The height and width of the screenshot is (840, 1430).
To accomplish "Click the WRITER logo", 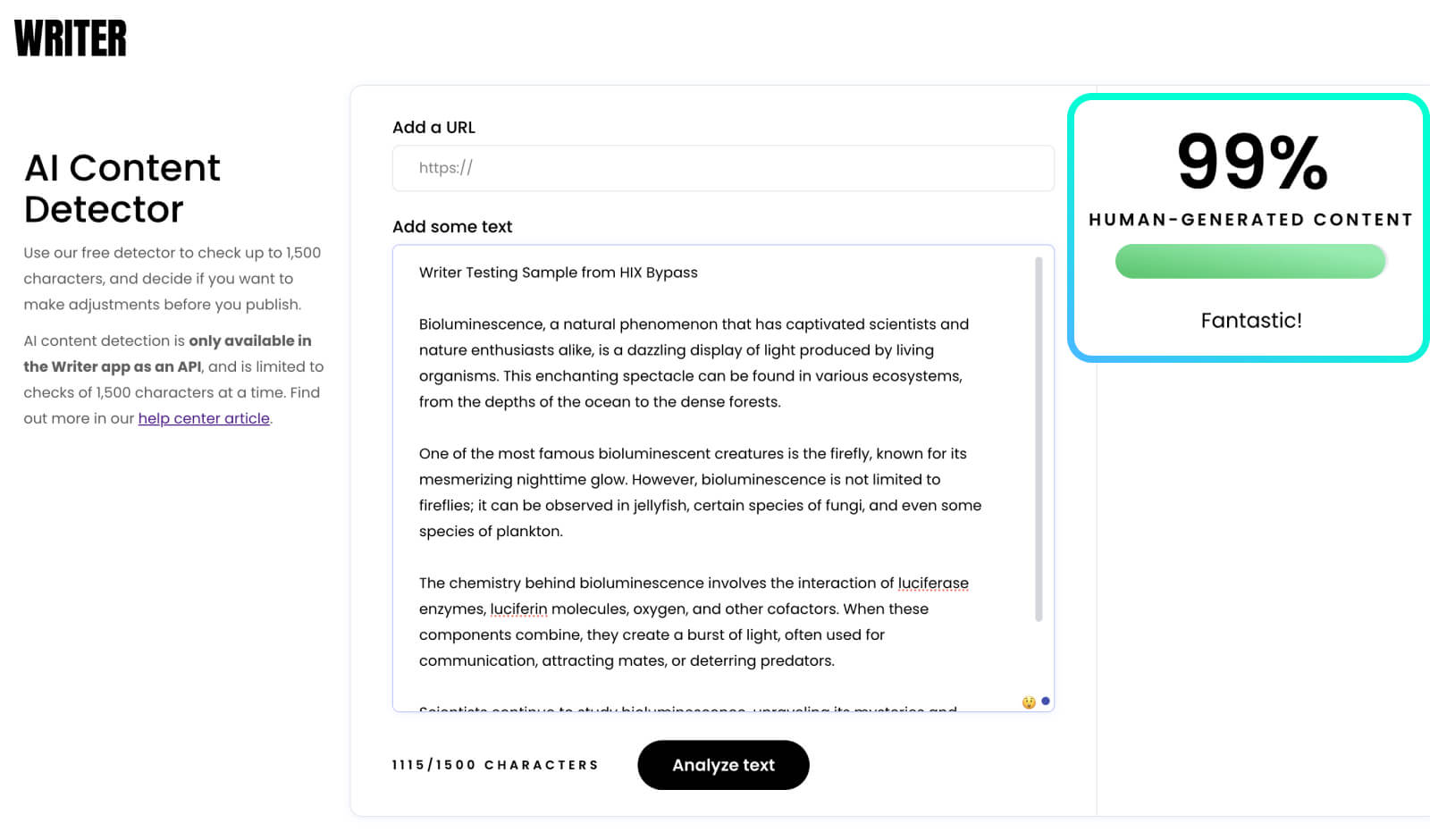I will (x=71, y=38).
